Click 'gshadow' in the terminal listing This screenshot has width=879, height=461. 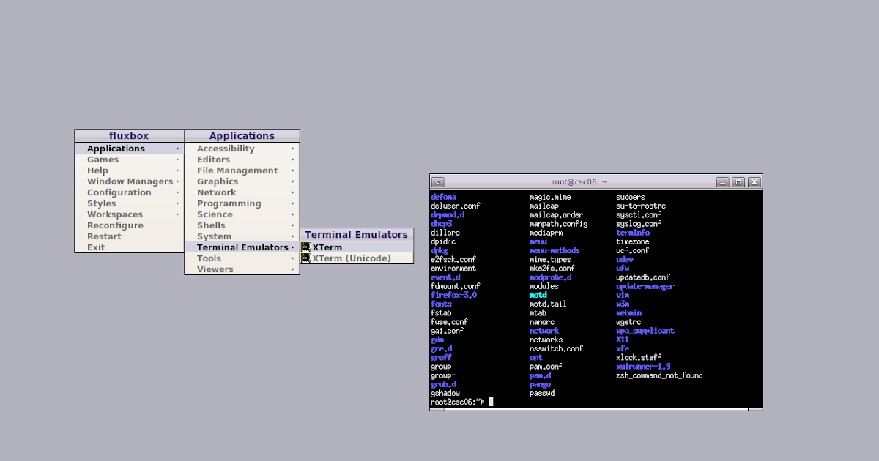[445, 393]
